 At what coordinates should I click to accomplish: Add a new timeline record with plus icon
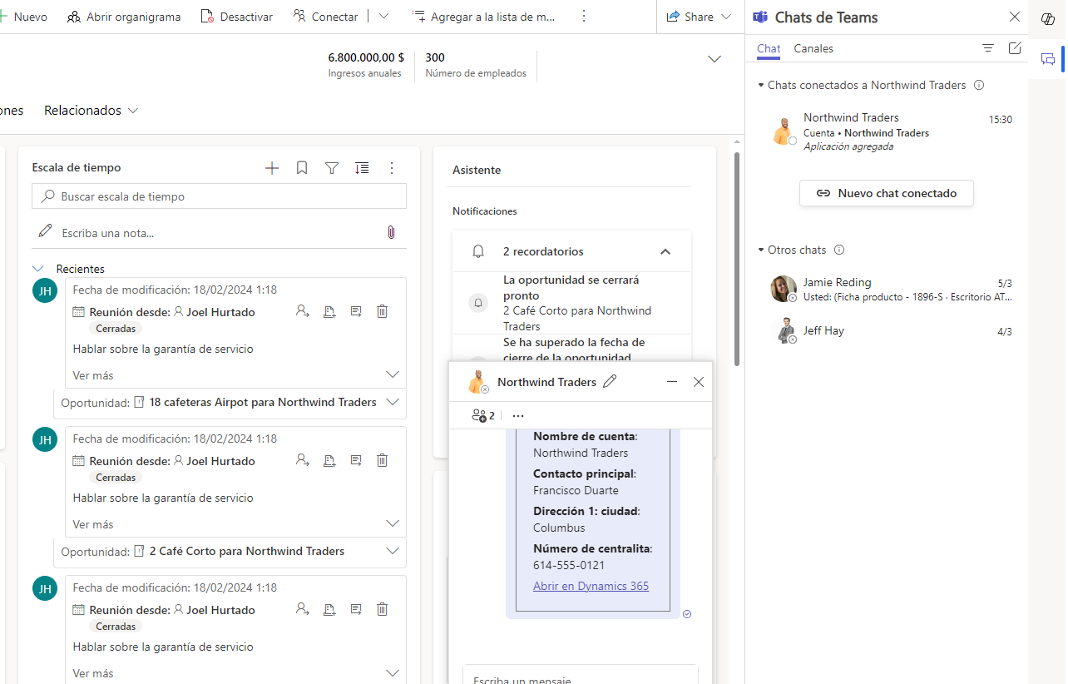[272, 168]
